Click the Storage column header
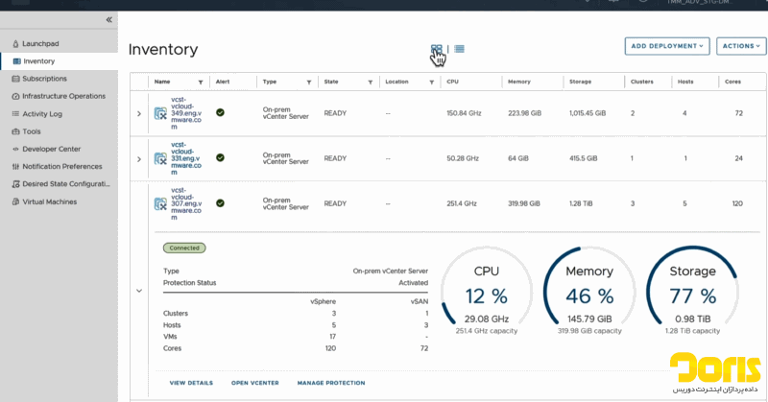Viewport: 768px width, 402px height. (x=581, y=82)
